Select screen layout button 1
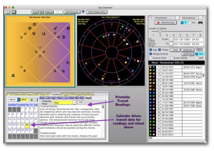This screenshot has width=214, height=151. coord(8,12)
